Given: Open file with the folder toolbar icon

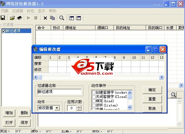Looking at the screenshot, I should pos(12,18).
